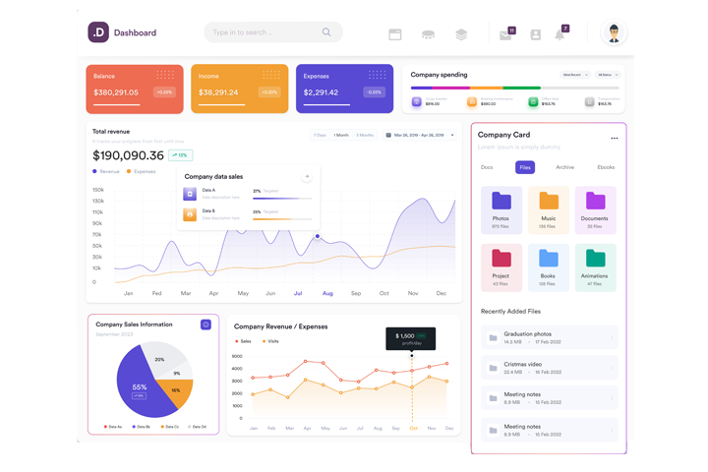708x472 pixels.
Task: Toggle the Visits series legend
Action: (x=270, y=341)
